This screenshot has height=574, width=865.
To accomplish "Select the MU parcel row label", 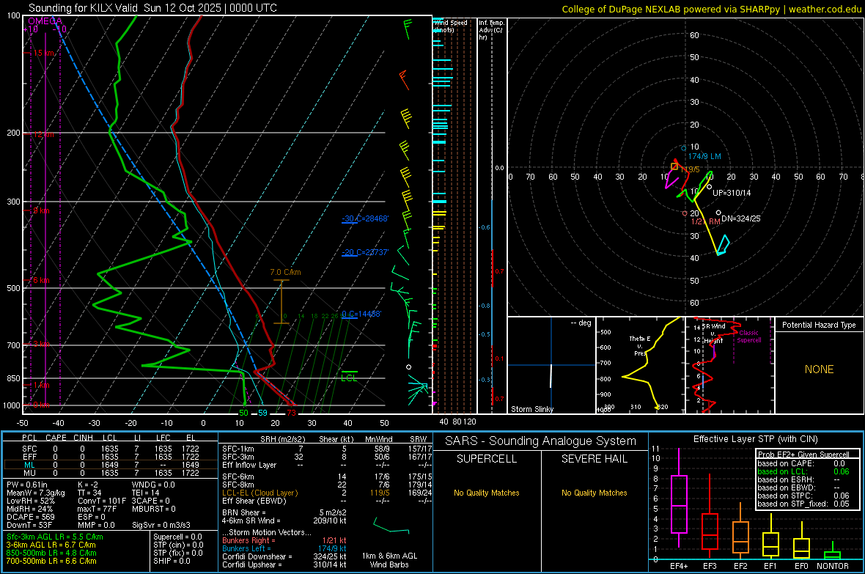I will (29, 473).
